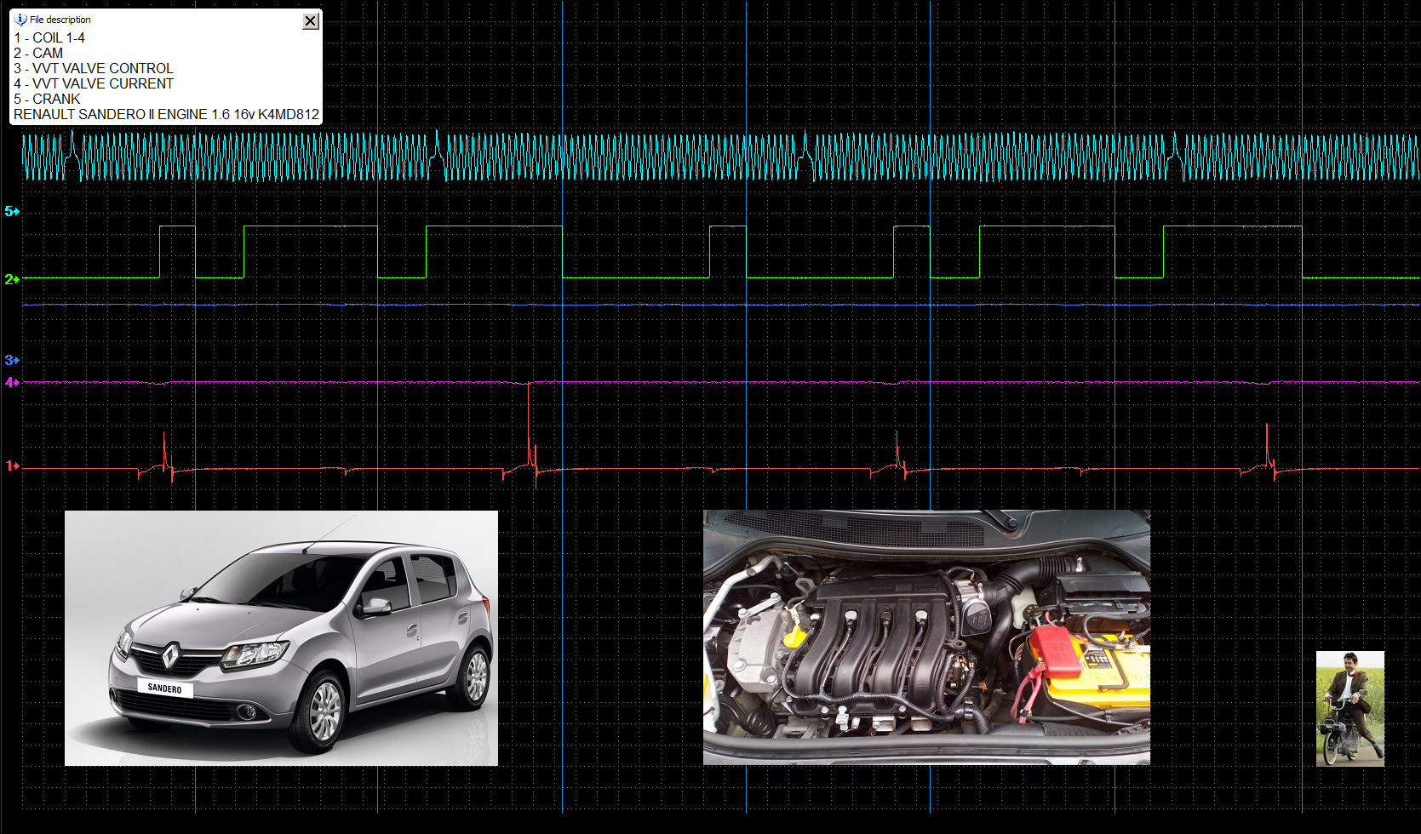Viewport: 1421px width, 834px height.
Task: Select channel 5 CRANK zero-level marker
Action: (x=12, y=211)
